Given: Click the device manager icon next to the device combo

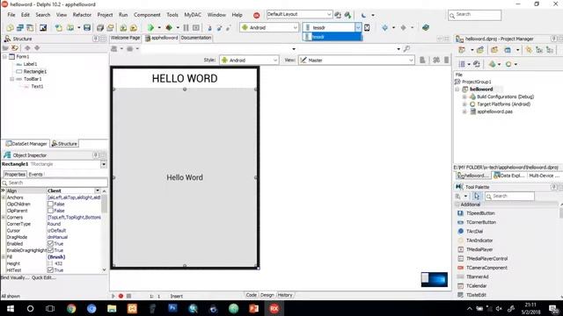Looking at the screenshot, I should point(367,27).
